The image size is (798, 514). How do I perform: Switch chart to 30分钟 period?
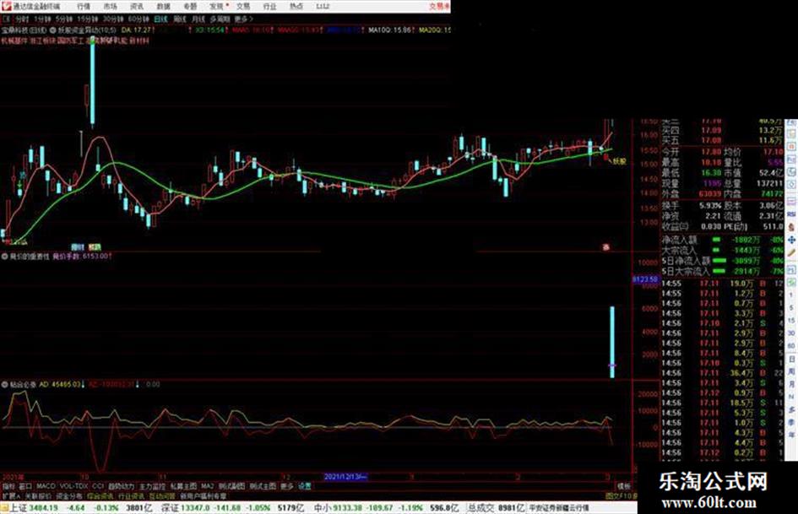click(113, 19)
